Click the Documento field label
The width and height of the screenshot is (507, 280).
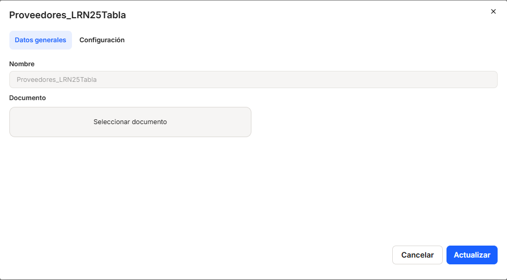[28, 98]
